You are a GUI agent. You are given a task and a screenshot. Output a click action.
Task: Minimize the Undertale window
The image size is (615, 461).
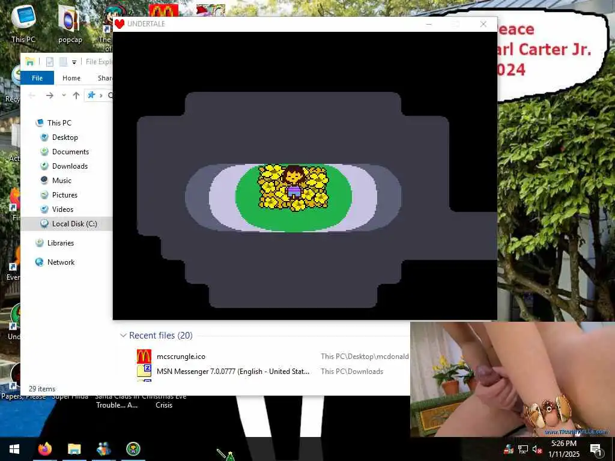click(x=429, y=24)
